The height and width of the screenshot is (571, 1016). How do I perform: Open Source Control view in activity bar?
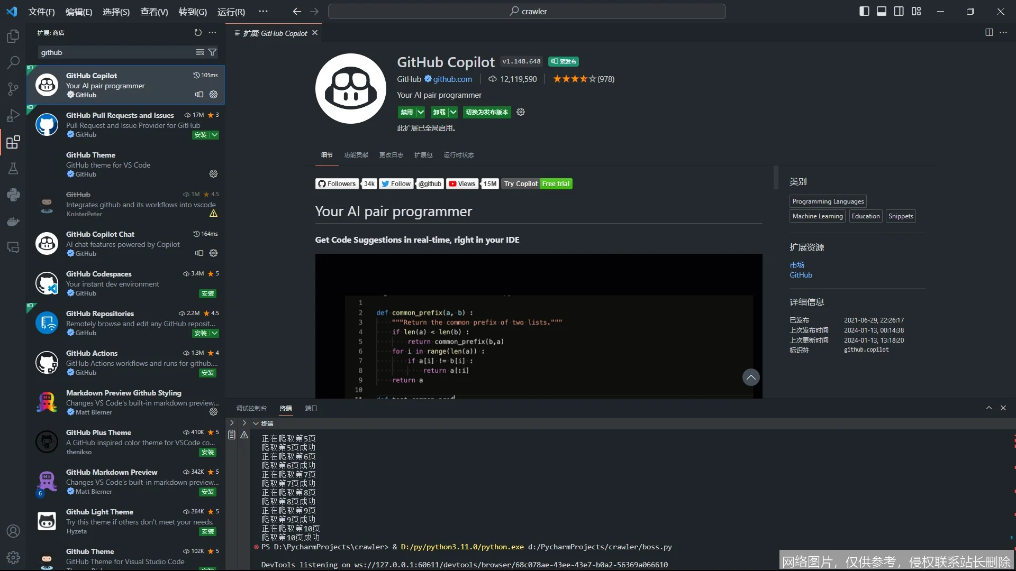pos(13,89)
